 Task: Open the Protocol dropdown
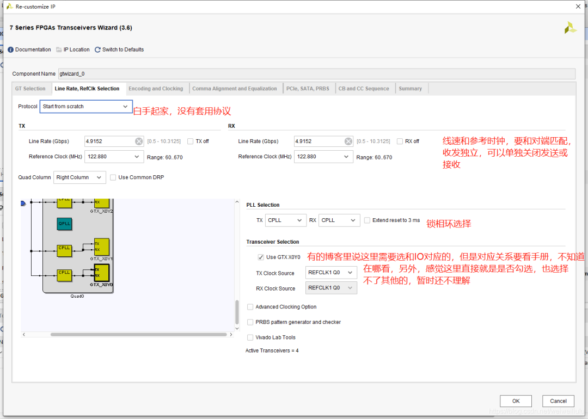(86, 107)
